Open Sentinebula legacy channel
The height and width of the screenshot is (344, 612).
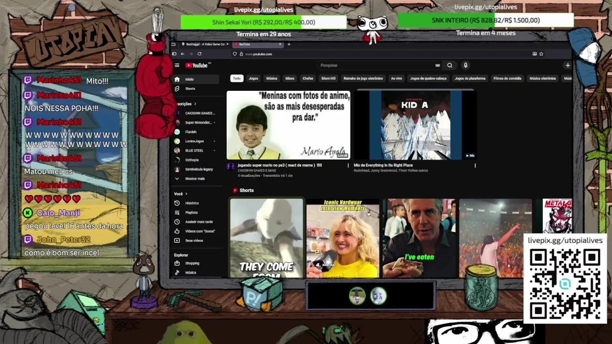tap(196, 169)
